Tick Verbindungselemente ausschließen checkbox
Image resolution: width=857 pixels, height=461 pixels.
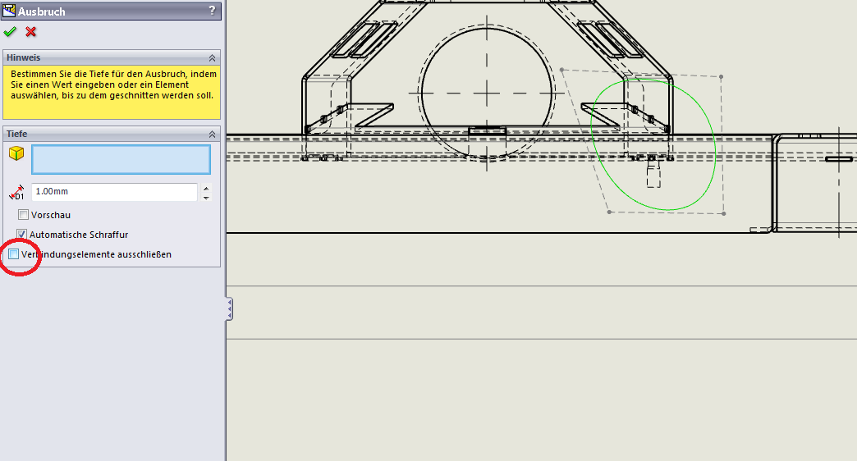[14, 254]
